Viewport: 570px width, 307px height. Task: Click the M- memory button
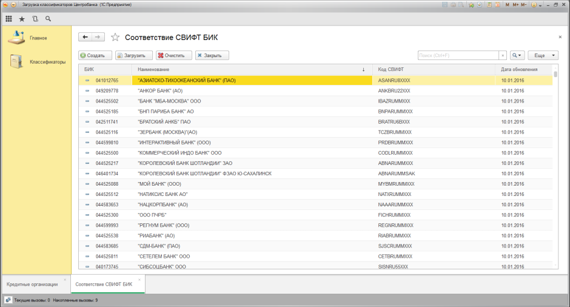tap(524, 5)
